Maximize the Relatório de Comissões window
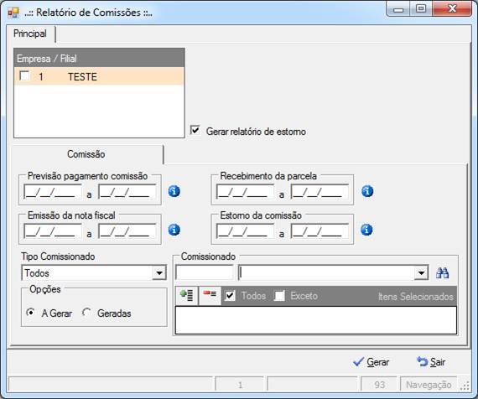Image resolution: width=478 pixels, height=399 pixels. point(421,9)
